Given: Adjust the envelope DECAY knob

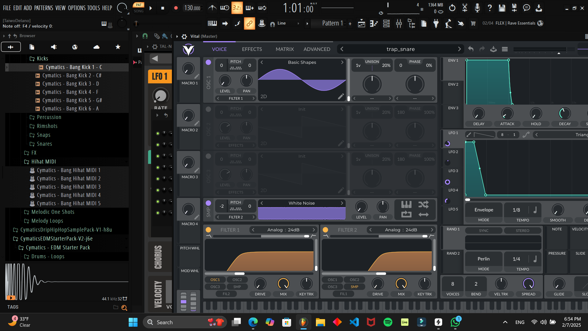Looking at the screenshot, I should click(565, 114).
